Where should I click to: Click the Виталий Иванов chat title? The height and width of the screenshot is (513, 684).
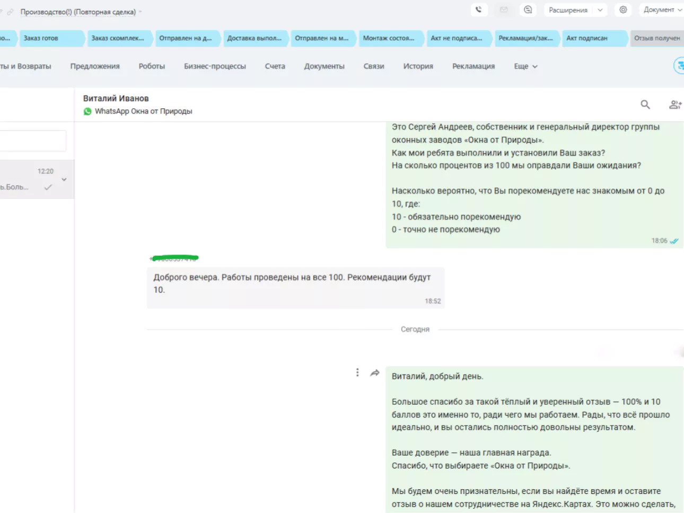coord(116,99)
